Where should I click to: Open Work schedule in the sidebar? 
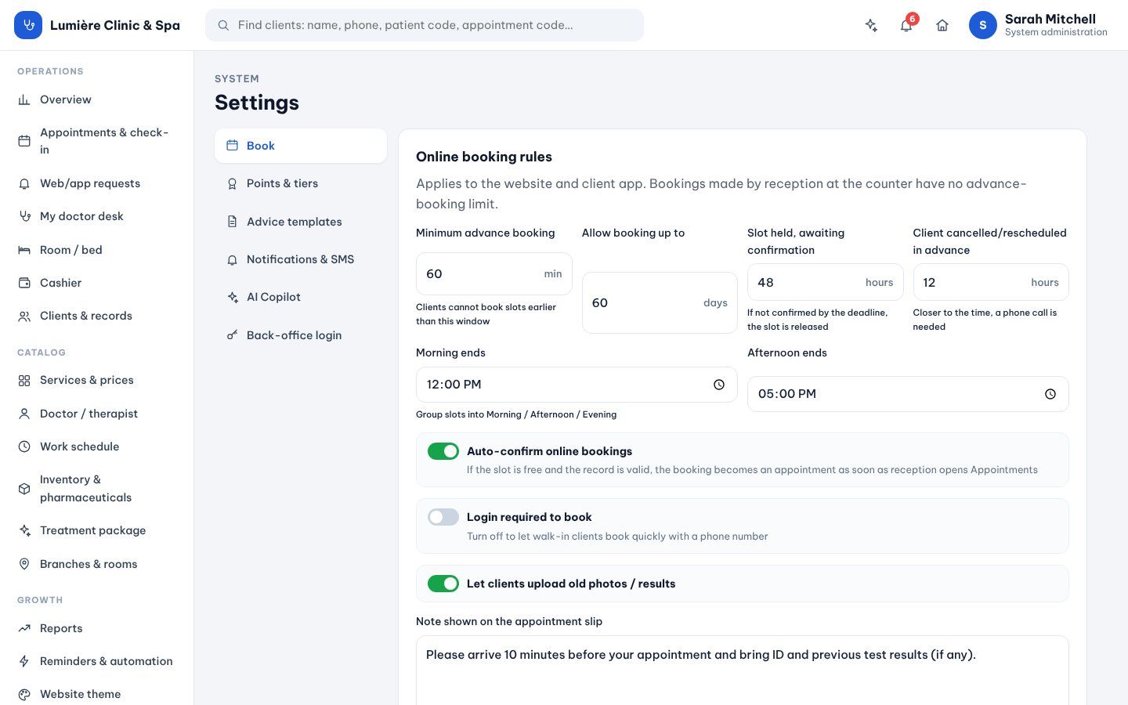pyautogui.click(x=96, y=446)
